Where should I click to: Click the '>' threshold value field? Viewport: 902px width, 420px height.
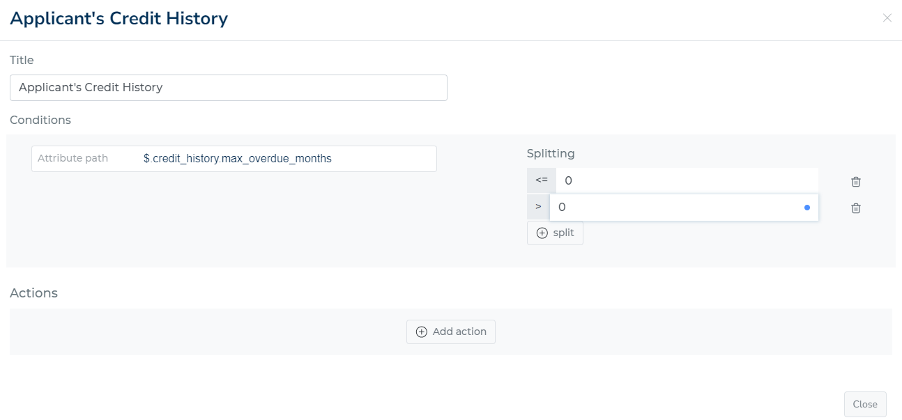(684, 208)
